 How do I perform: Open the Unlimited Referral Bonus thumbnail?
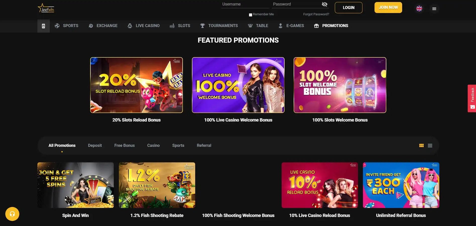tap(401, 185)
